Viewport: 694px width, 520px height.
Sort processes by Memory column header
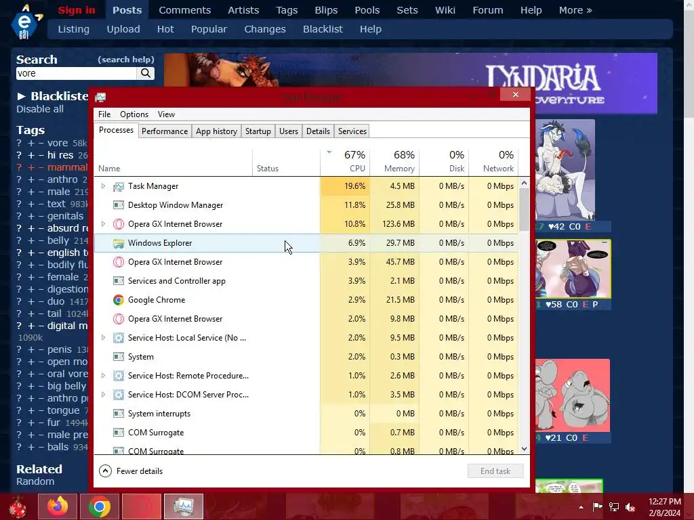click(x=394, y=161)
